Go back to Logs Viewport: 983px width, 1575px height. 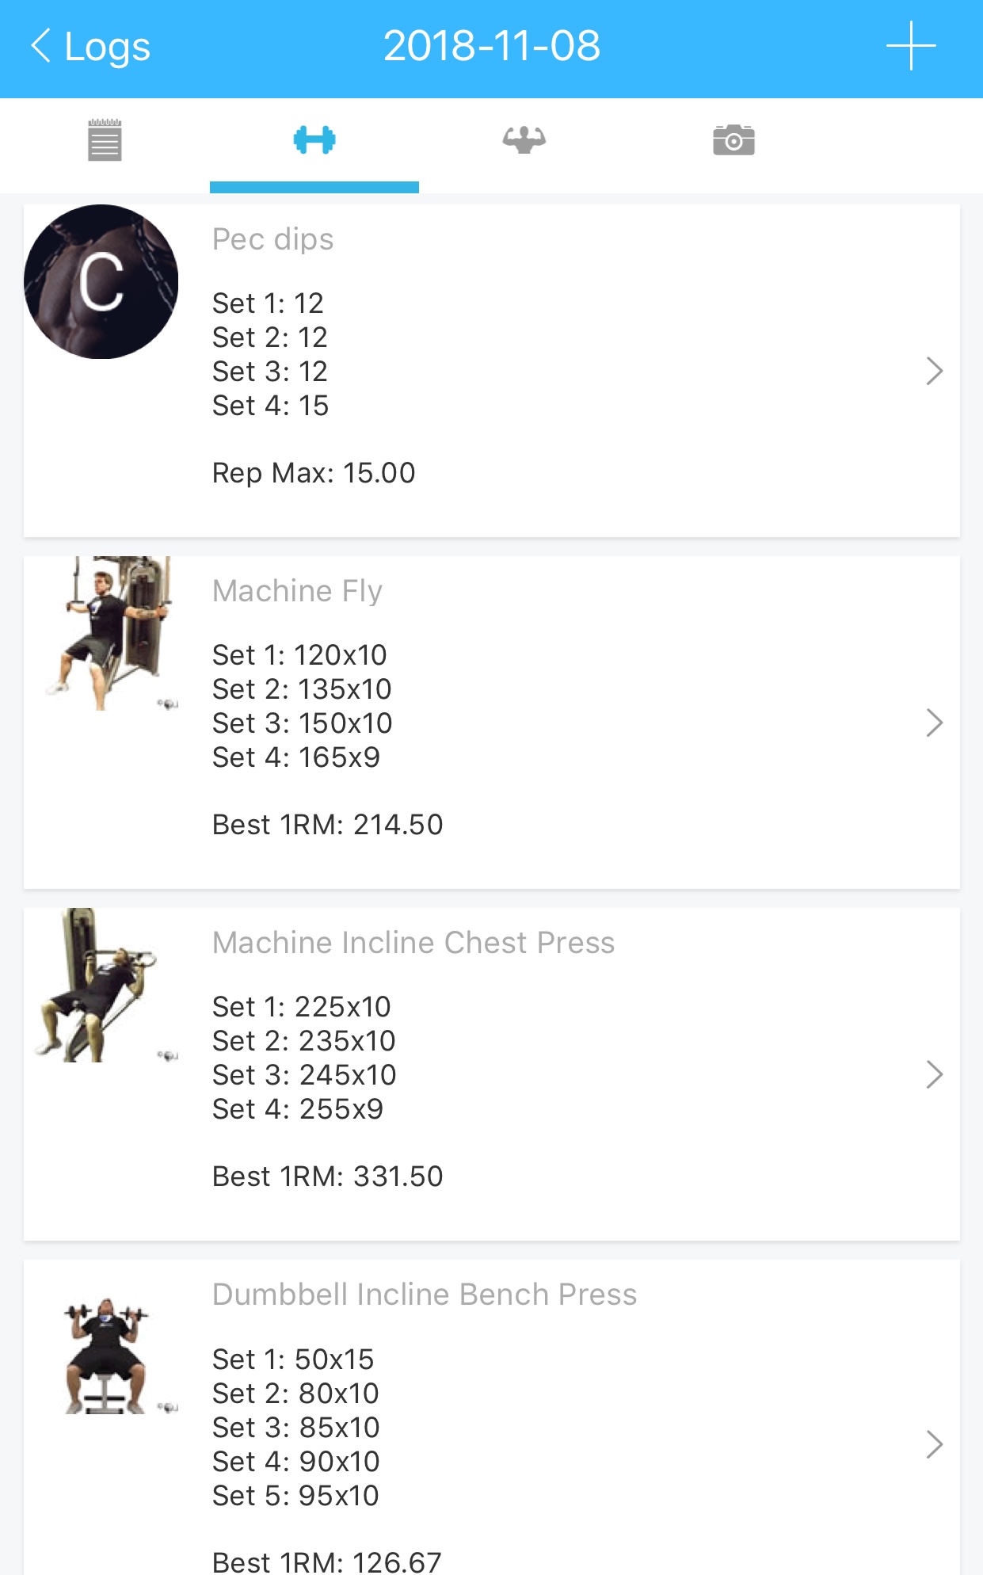click(x=90, y=46)
